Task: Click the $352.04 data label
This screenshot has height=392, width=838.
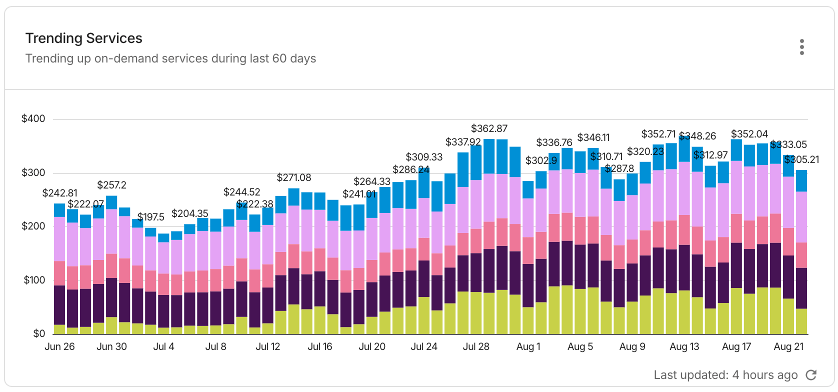Action: tap(749, 134)
